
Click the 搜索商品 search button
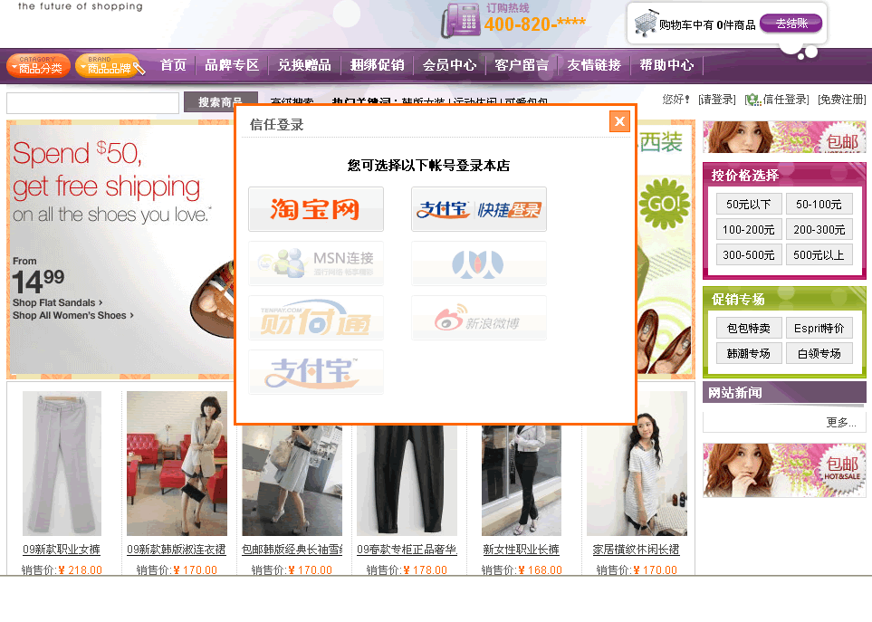[221, 101]
